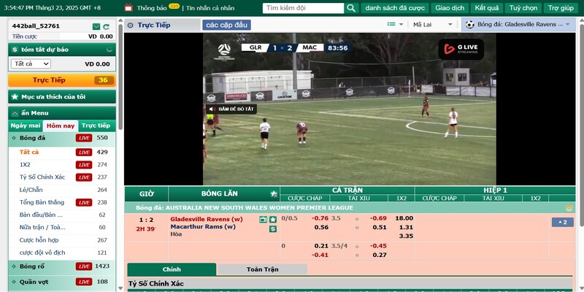Image resolution: width=584 pixels, height=292 pixels.
Task: Click LIVE badge beside 1X2 sidebar row
Action: 84,165
